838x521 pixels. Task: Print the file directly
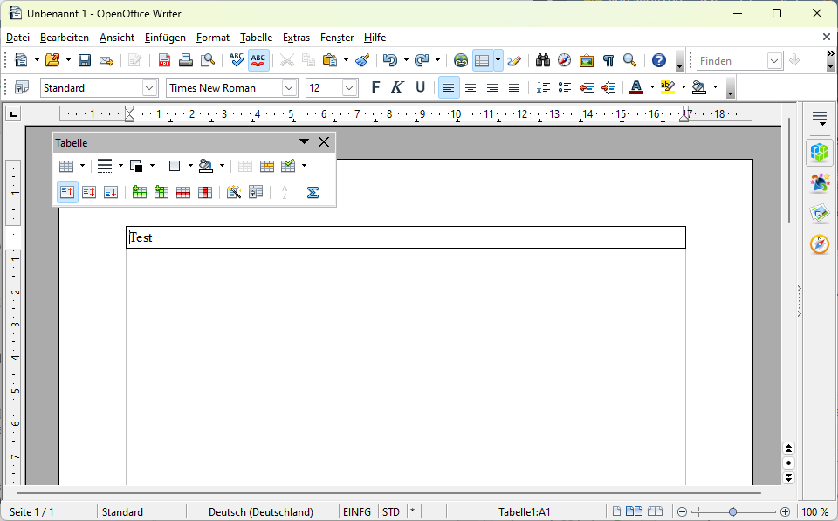(185, 60)
